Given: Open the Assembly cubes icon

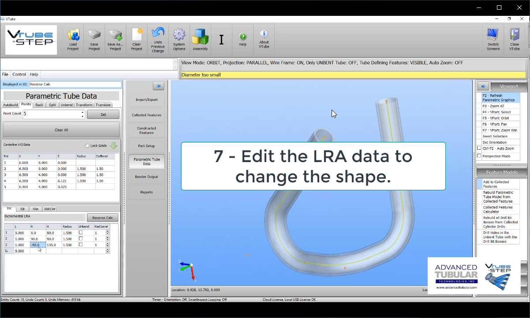Looking at the screenshot, I should 200,39.
